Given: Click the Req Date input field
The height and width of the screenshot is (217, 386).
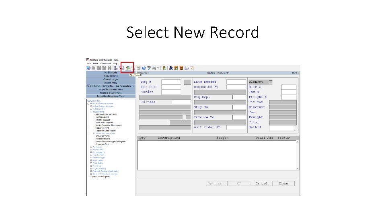Looking at the screenshot, I should coord(171,87).
